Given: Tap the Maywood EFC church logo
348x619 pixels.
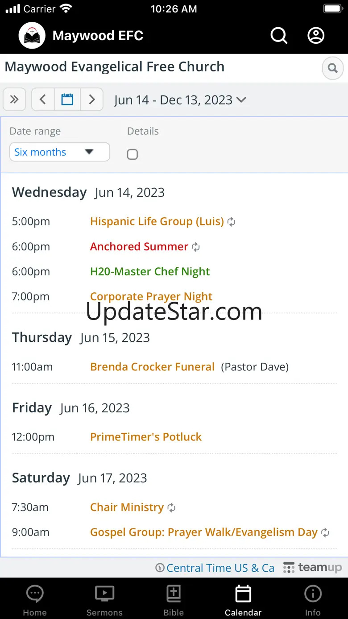Looking at the screenshot, I should [x=32, y=36].
